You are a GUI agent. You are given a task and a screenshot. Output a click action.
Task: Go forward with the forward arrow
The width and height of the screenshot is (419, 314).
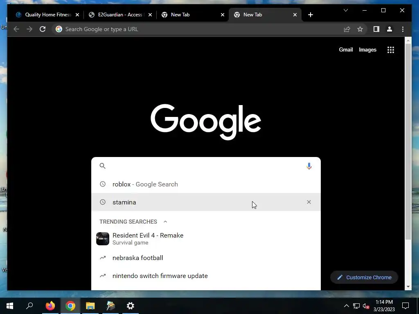pos(29,29)
